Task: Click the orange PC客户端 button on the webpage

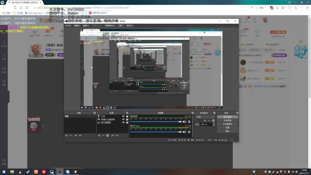Action: tap(278, 32)
